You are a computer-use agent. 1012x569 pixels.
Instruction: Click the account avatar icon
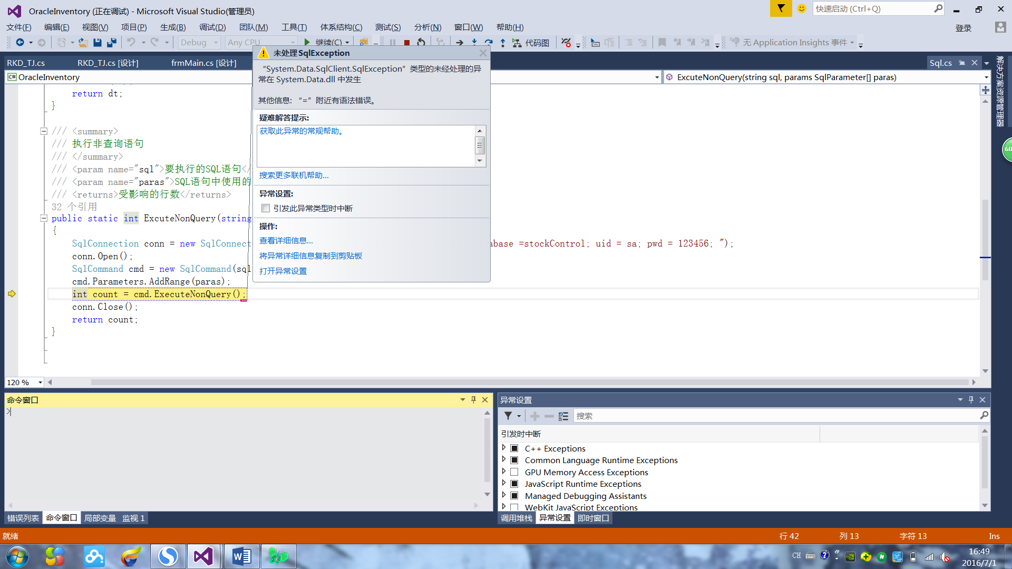tap(1000, 27)
